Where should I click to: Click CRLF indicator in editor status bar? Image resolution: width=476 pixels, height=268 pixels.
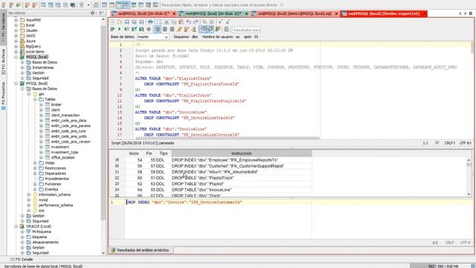pyautogui.click(x=449, y=143)
